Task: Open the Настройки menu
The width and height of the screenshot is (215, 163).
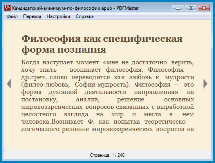Action: (x=58, y=16)
